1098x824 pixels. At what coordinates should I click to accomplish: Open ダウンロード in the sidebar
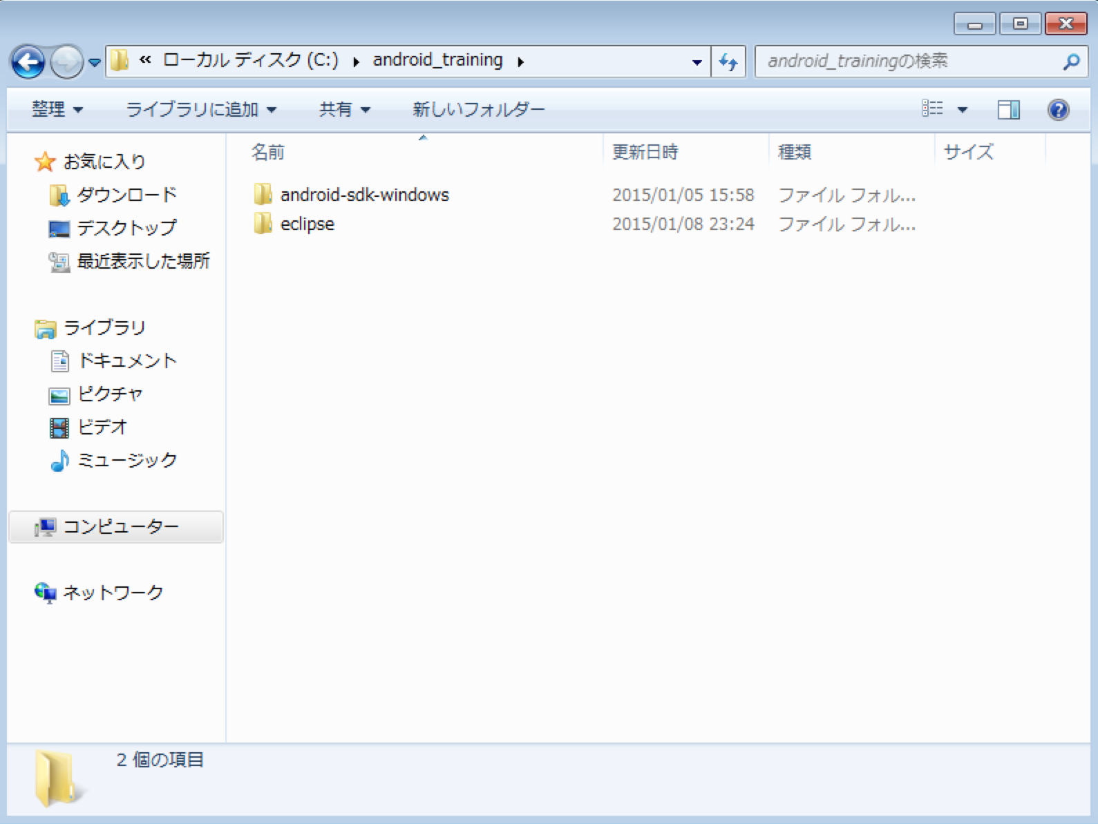pos(127,195)
